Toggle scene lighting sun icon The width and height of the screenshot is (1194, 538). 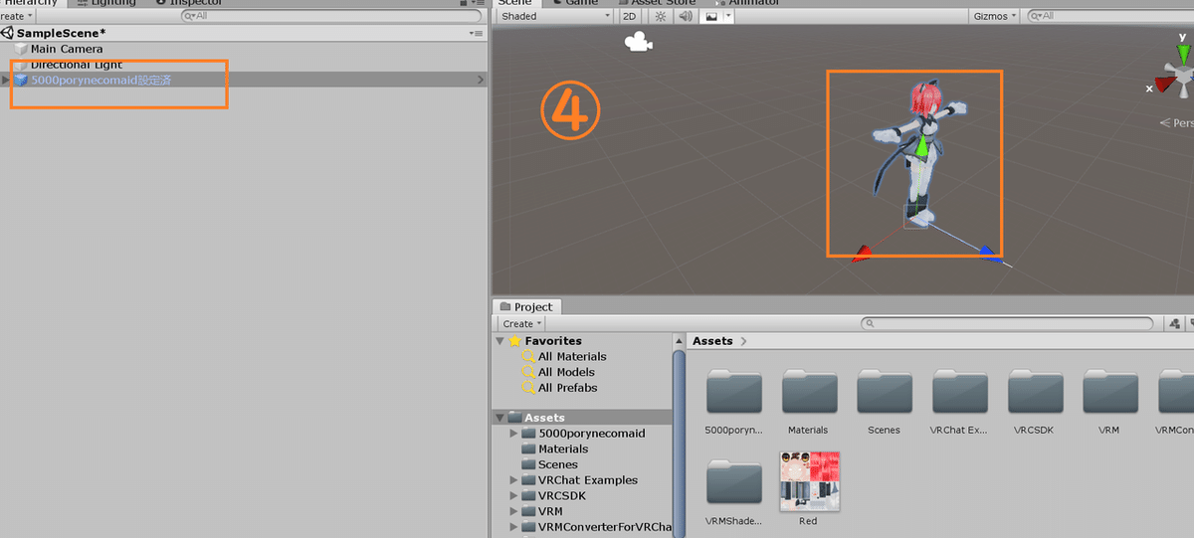pos(659,16)
